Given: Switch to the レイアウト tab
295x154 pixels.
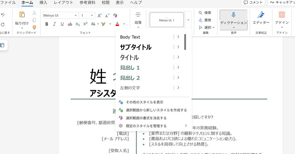Looking at the screenshot, I should pyautogui.click(x=63, y=2).
